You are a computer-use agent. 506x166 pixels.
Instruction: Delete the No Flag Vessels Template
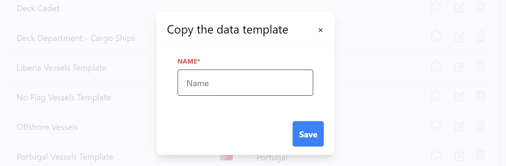[480, 96]
